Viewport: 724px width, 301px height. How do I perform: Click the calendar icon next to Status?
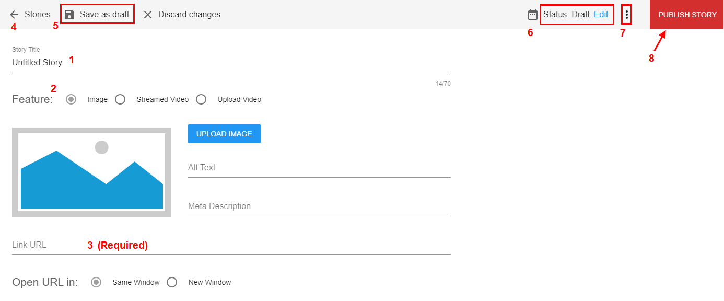[x=533, y=15]
